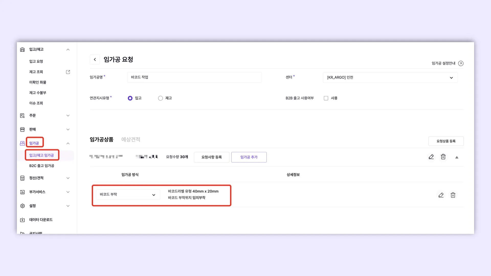Click the 임가공 추가 button
Screen dimensions: 491x276
click(249, 157)
